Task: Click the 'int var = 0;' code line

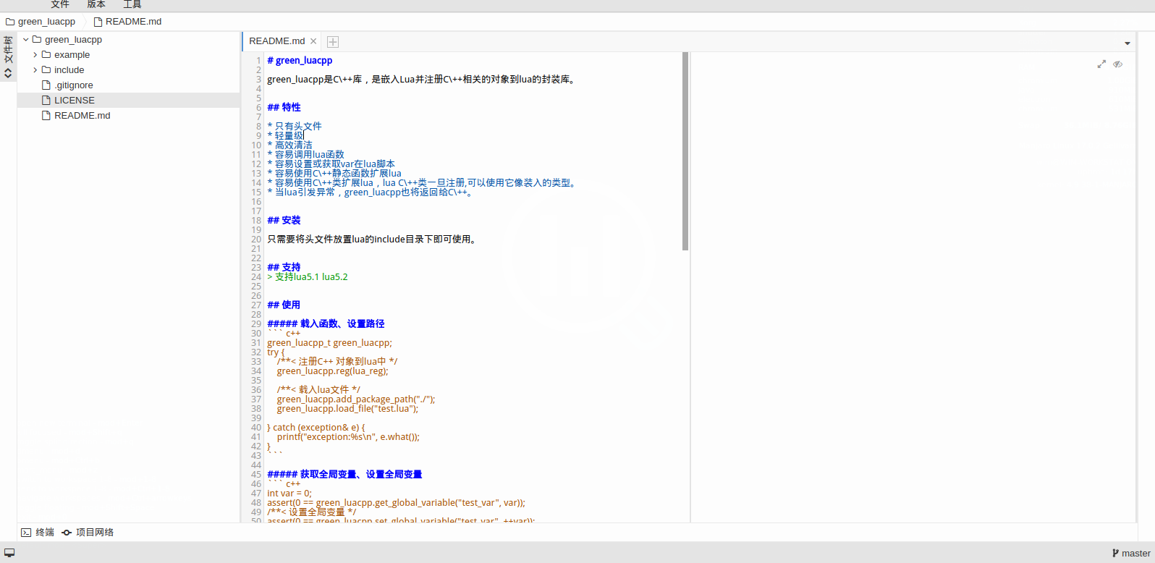Action: tap(289, 494)
